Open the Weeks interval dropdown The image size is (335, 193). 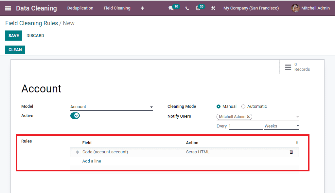pos(297,126)
